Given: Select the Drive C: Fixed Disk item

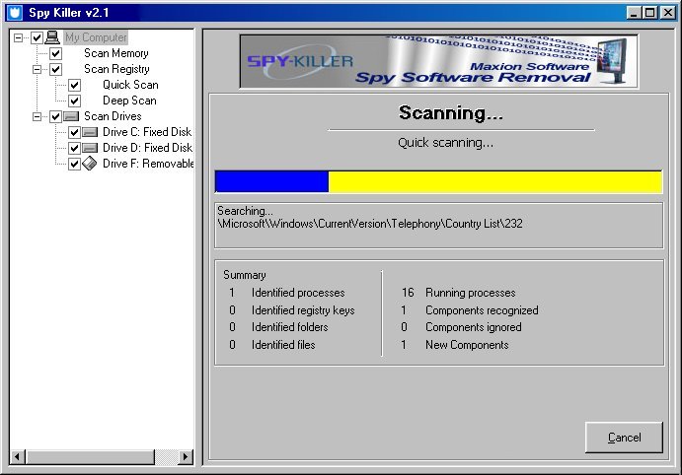Looking at the screenshot, I should tap(147, 132).
